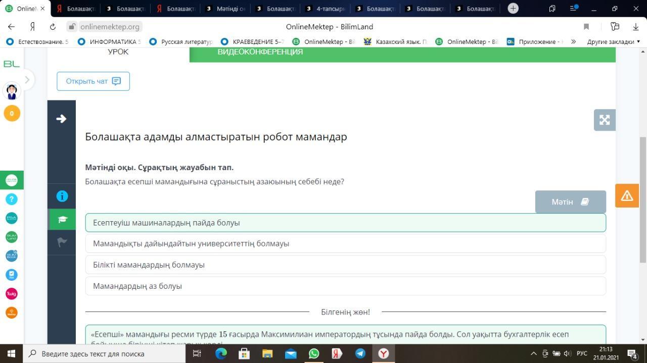Open Windows Start menu

[x=11, y=353]
